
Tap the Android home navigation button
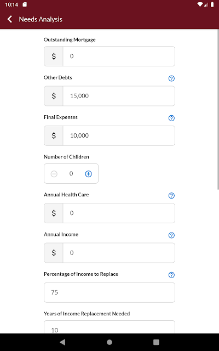(x=109, y=342)
